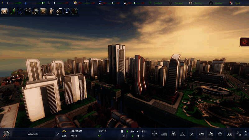Select the dome building category in build bar
249x140 pixels.
click(220, 134)
